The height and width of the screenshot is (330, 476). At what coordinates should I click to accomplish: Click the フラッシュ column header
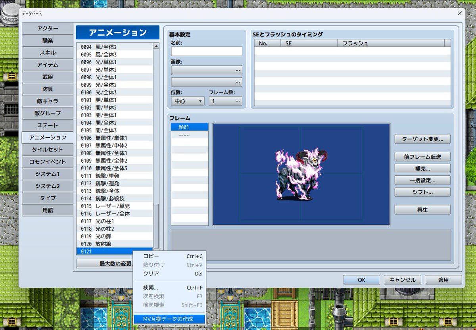(x=391, y=43)
